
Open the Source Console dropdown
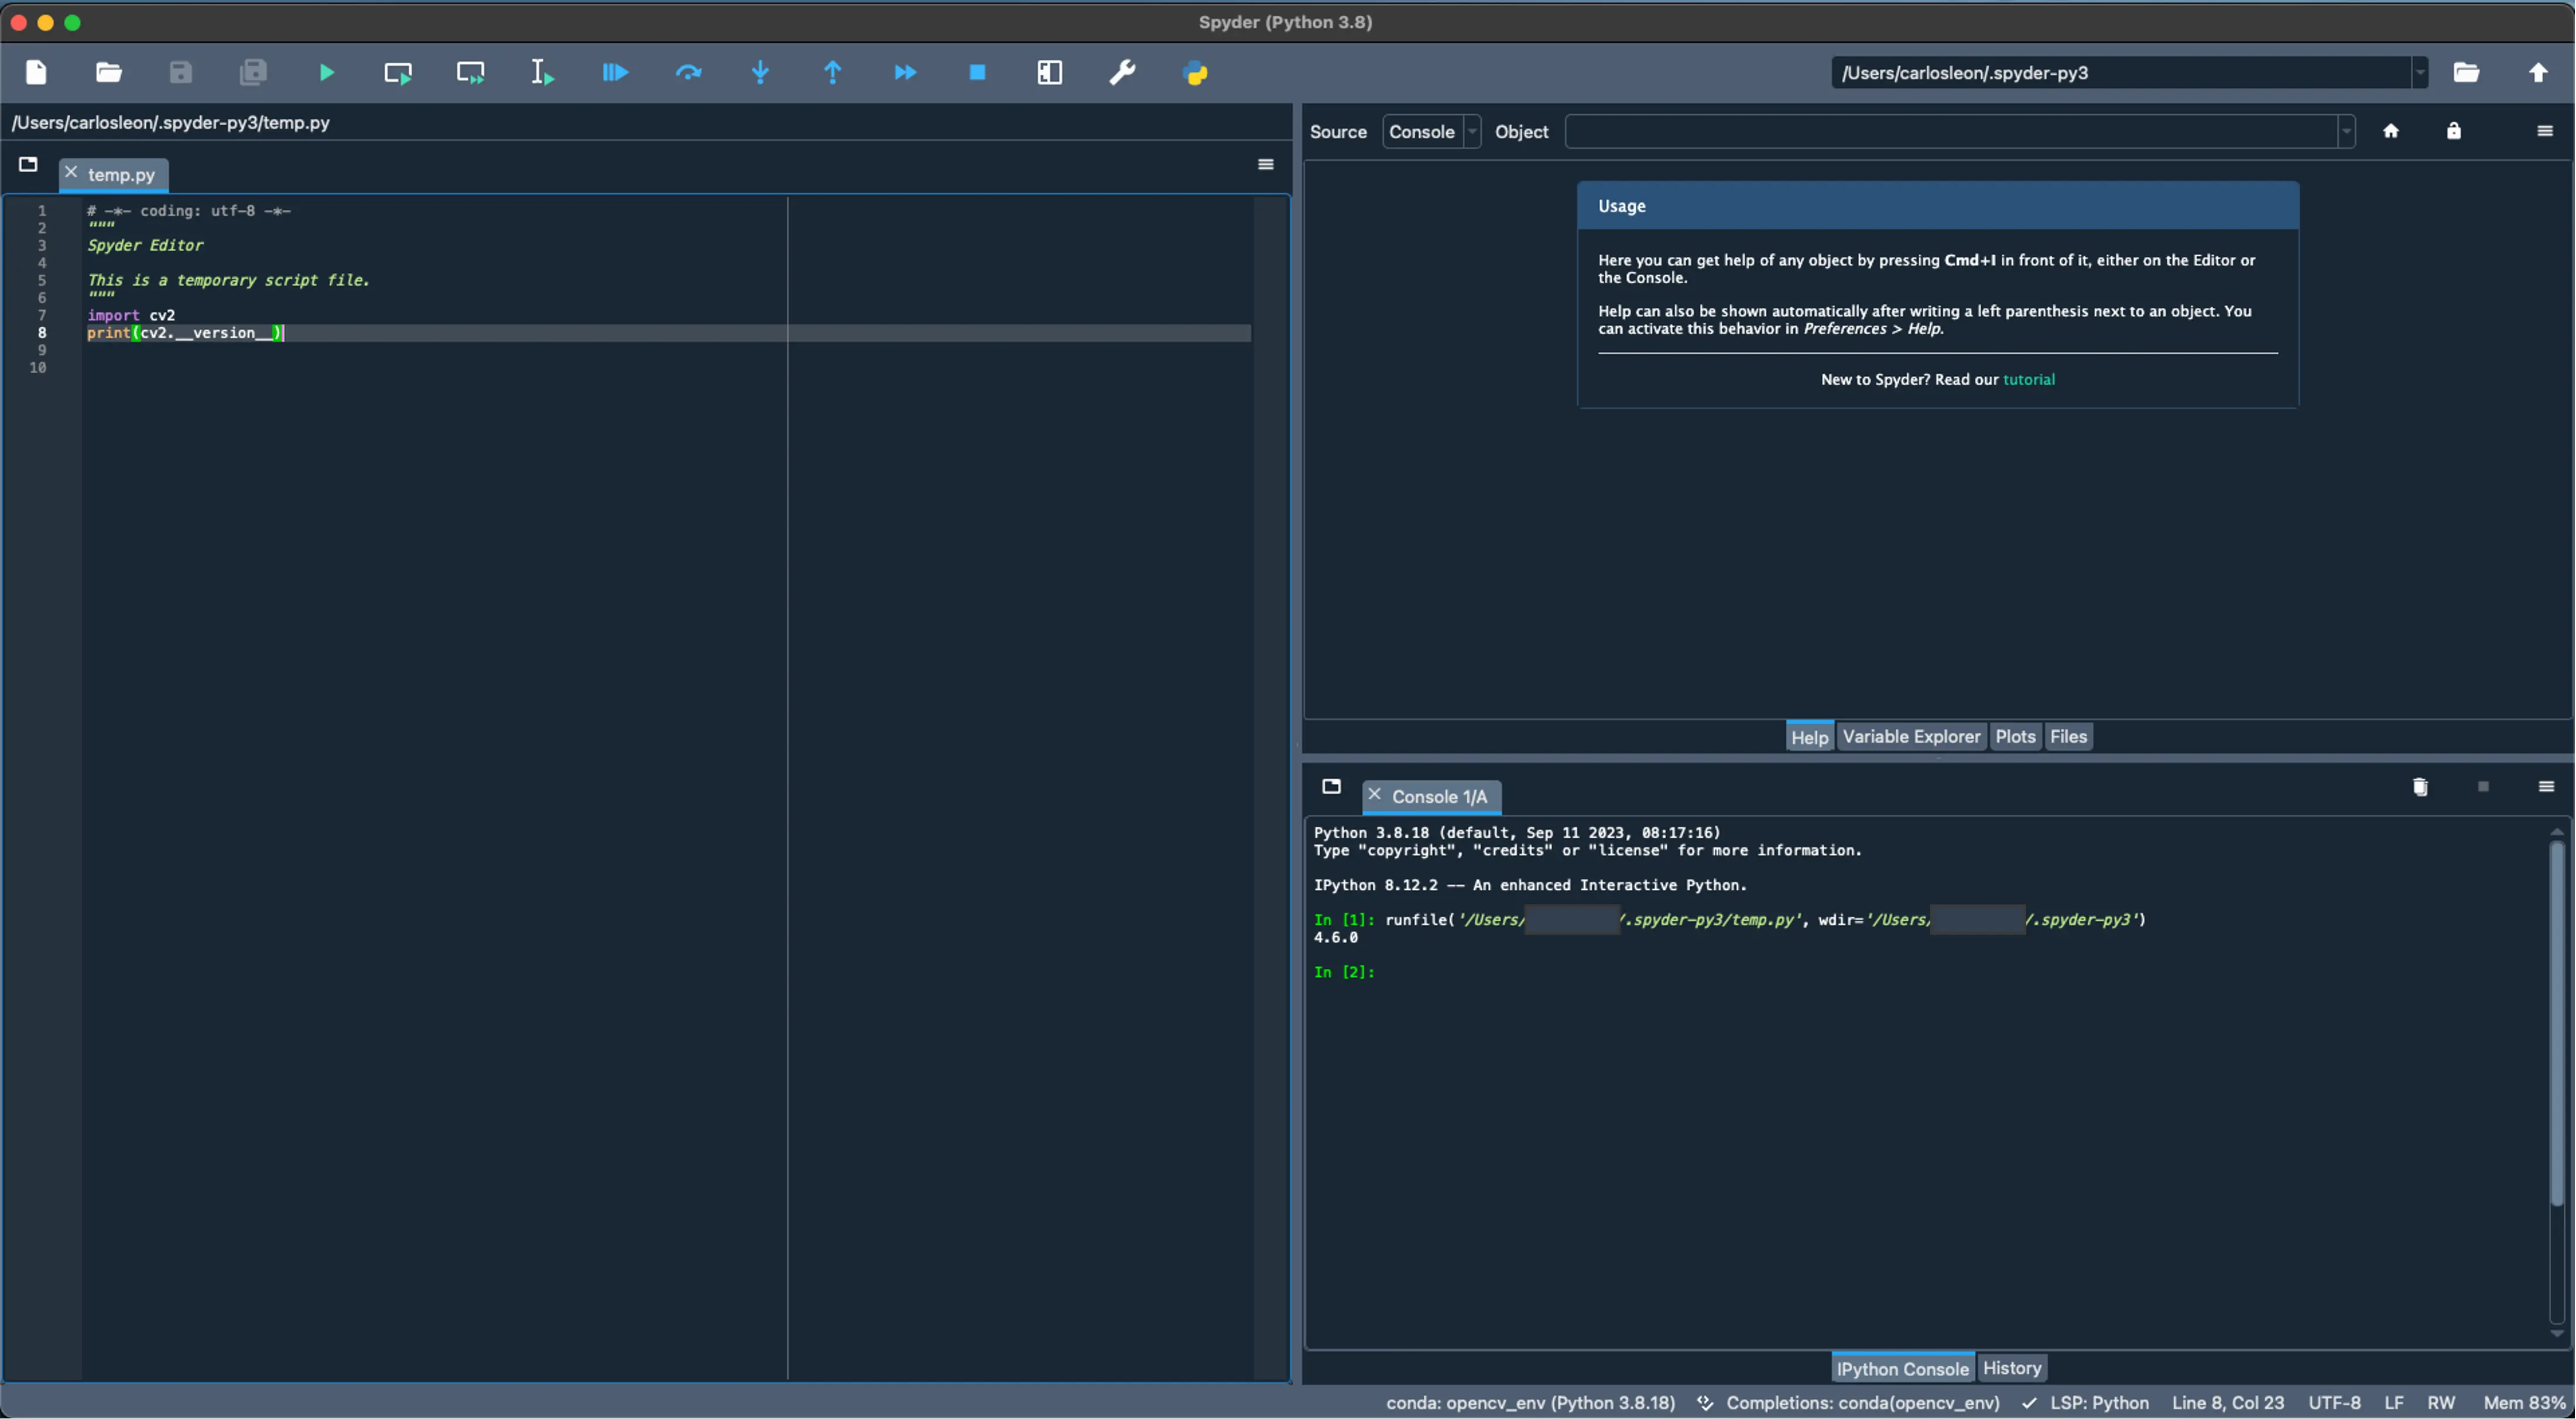coord(1431,131)
